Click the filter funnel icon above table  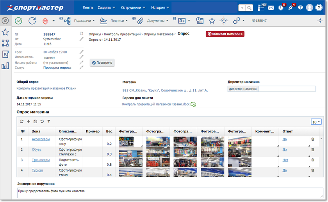(x=48, y=122)
